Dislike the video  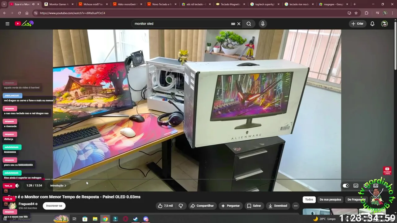point(181,206)
